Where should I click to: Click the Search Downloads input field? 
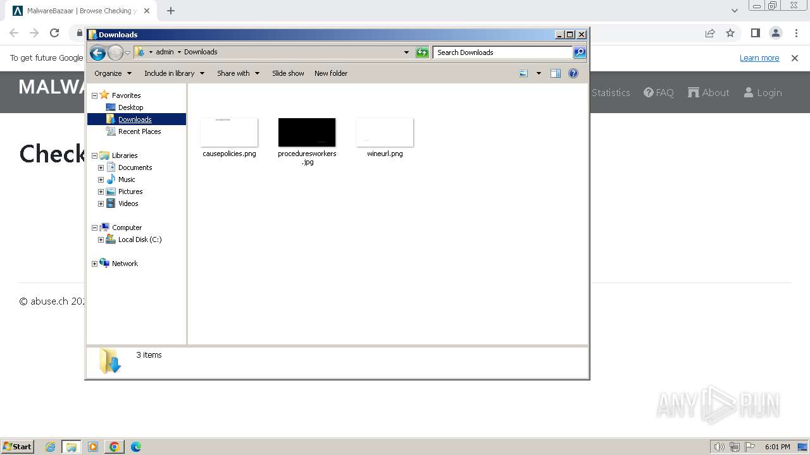502,52
